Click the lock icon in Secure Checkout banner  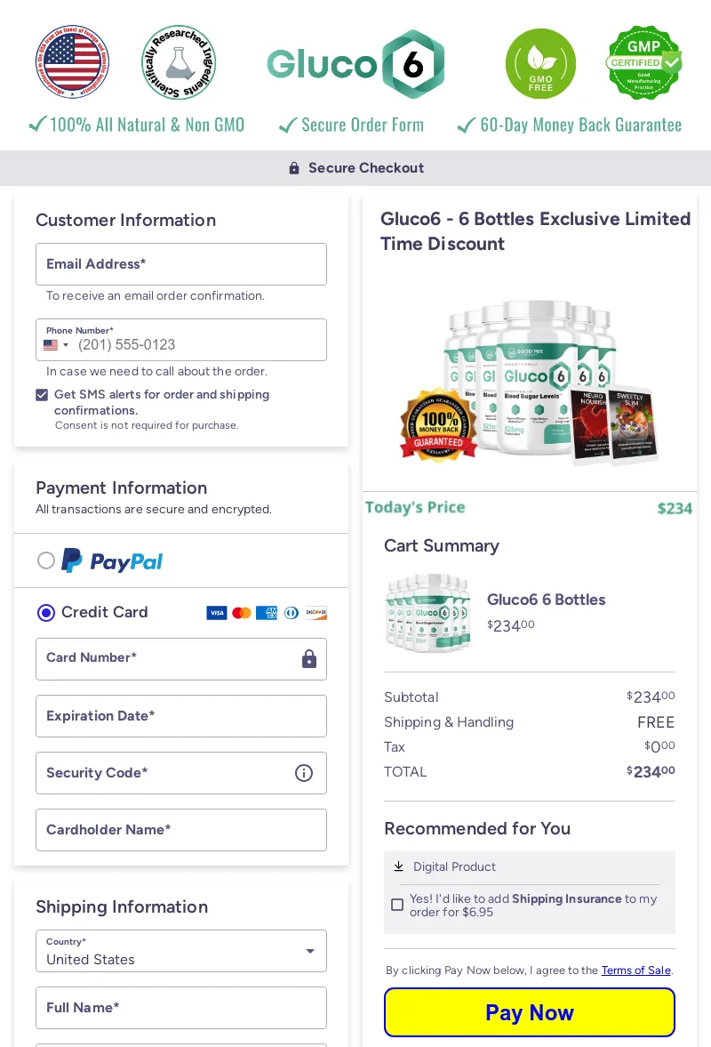tap(294, 167)
